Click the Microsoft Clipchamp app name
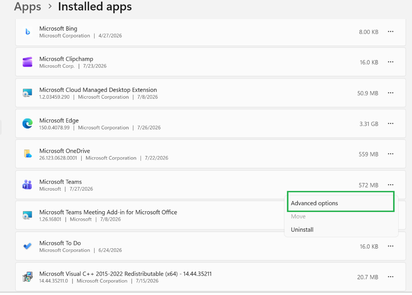Image resolution: width=412 pixels, height=295 pixels. pyautogui.click(x=66, y=59)
